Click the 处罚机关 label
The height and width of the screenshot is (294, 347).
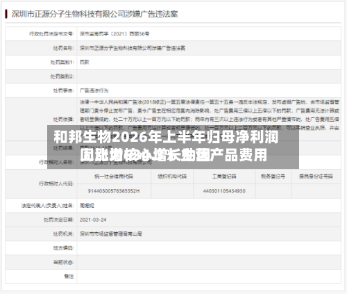pos(63,234)
